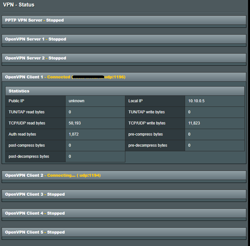This screenshot has width=250, height=246.
Task: Select the OpenVPN Server 1 Stopped header
Action: point(124,39)
